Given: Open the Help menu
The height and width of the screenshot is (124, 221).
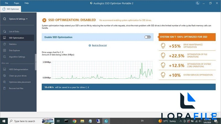Looking at the screenshot, I should click(27, 3).
